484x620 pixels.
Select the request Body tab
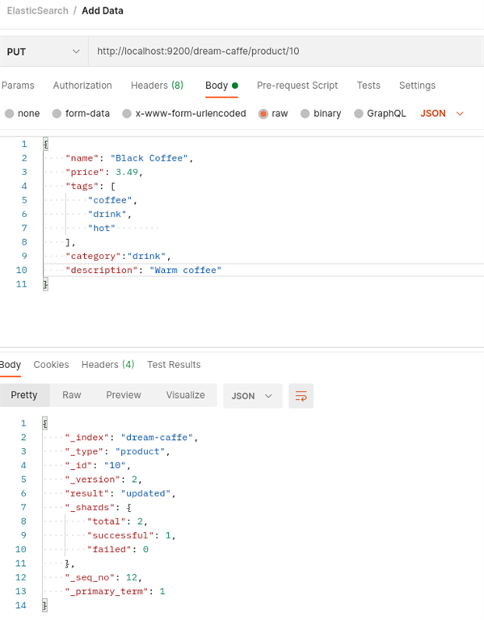pyautogui.click(x=221, y=86)
